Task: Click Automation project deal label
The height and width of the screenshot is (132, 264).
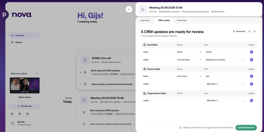Action: 111,62
